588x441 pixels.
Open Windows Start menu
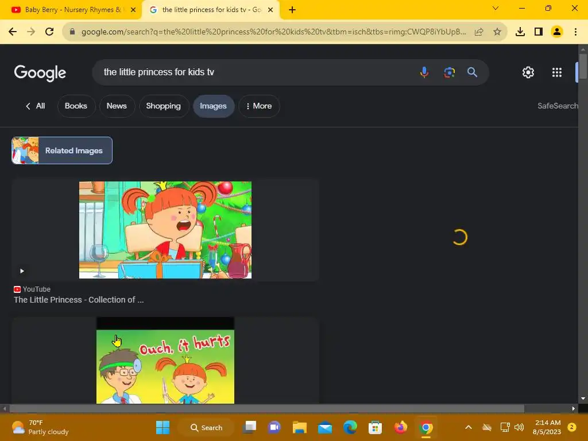(x=163, y=427)
